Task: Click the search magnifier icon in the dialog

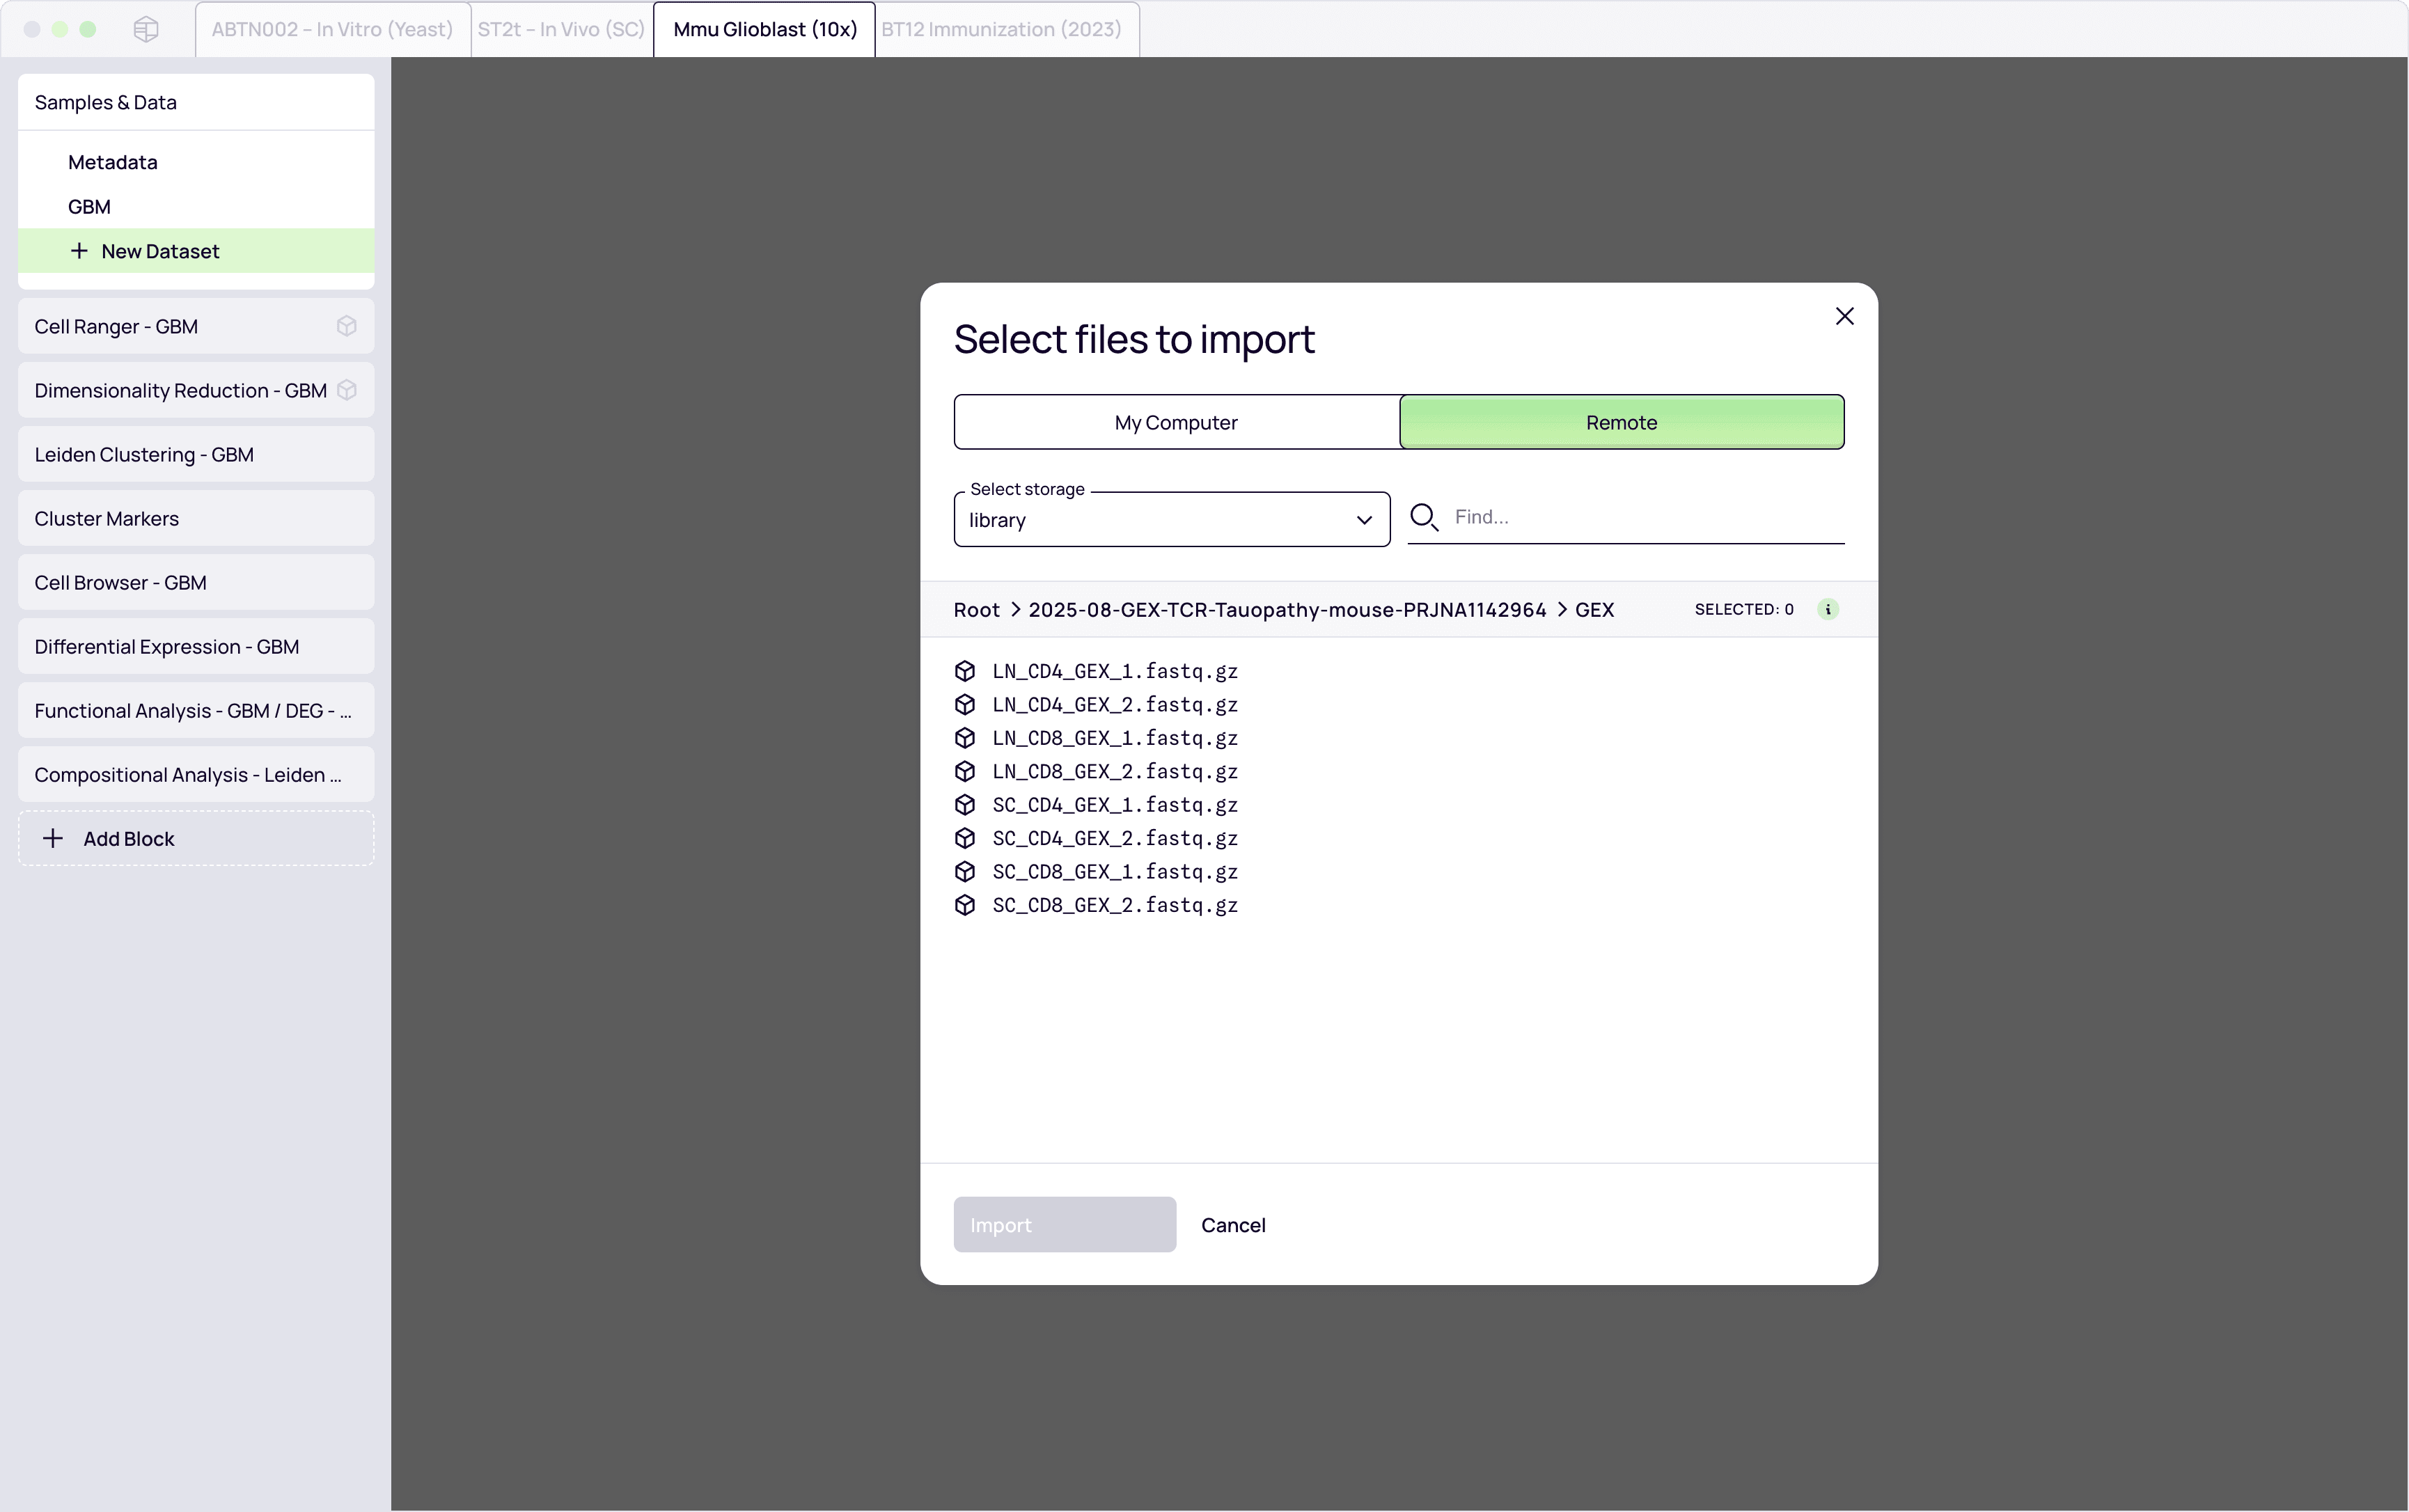Action: [1423, 517]
